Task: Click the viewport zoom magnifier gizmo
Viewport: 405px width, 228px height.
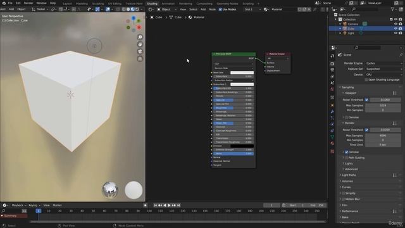Action: [x=140, y=37]
